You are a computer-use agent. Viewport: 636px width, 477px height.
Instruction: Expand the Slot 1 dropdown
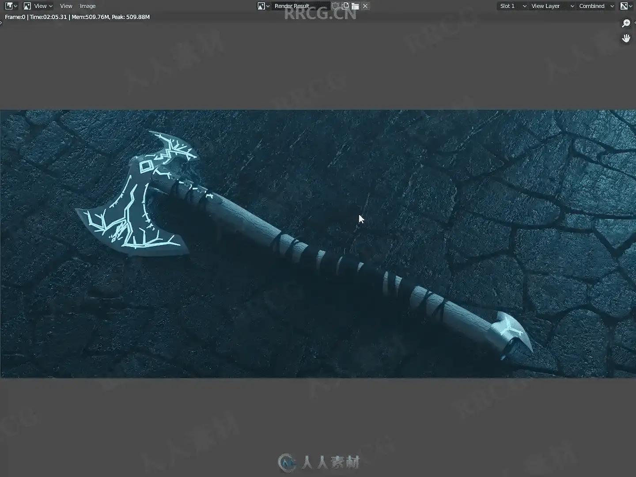(x=512, y=6)
